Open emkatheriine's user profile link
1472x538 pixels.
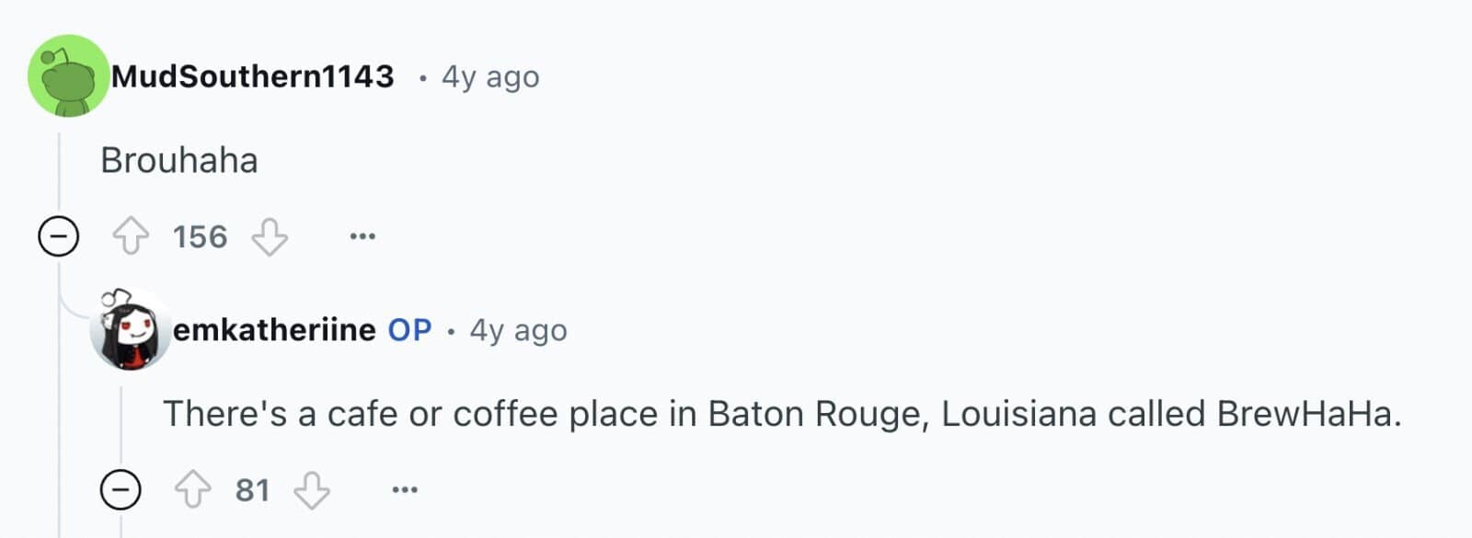(x=274, y=329)
